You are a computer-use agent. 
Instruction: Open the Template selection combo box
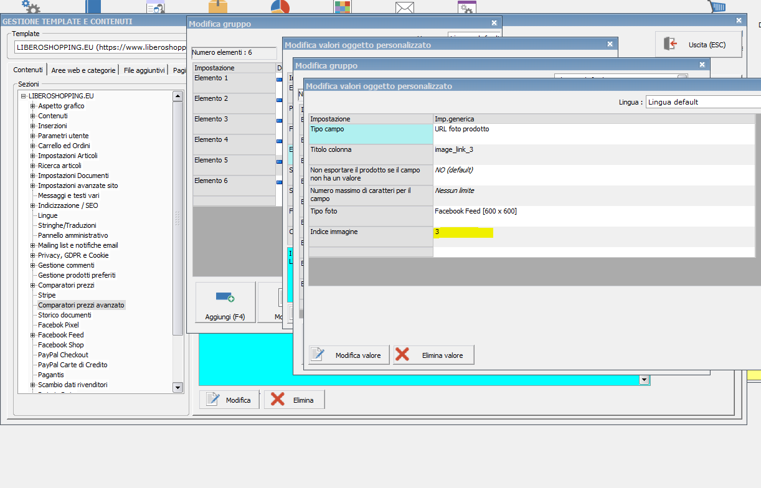[x=100, y=47]
